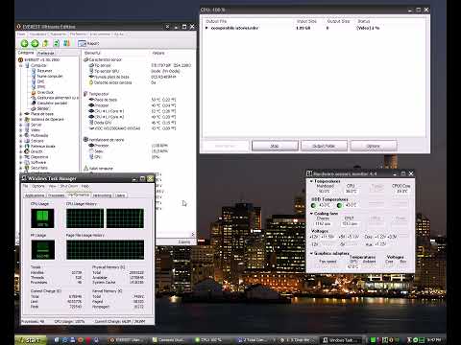Click the CPU Usage gauge in Task Manager
This screenshot has height=345, width=461.
pyautogui.click(x=42, y=218)
